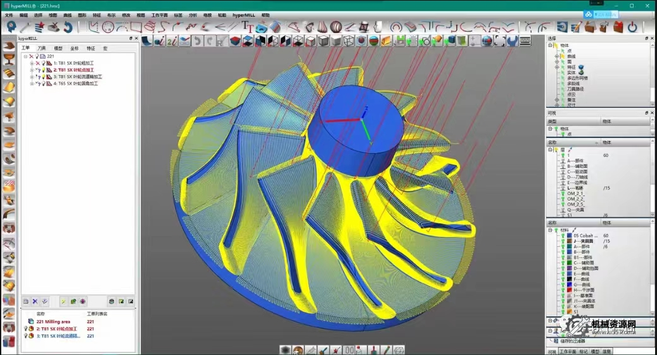Click the on-screen keyboard icon in view toolbar
This screenshot has height=355, width=657.
tap(525, 41)
